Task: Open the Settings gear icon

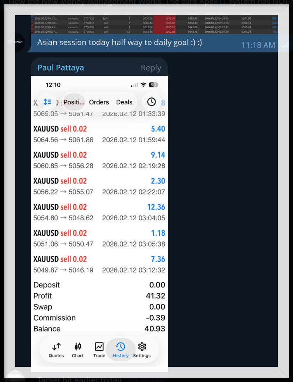Action: click(142, 350)
